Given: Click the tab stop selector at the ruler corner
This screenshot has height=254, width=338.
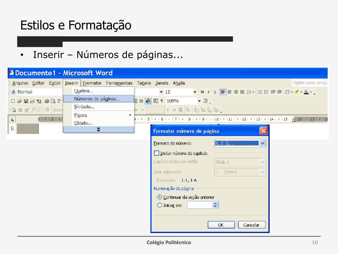Looking at the screenshot, I should [12, 119].
